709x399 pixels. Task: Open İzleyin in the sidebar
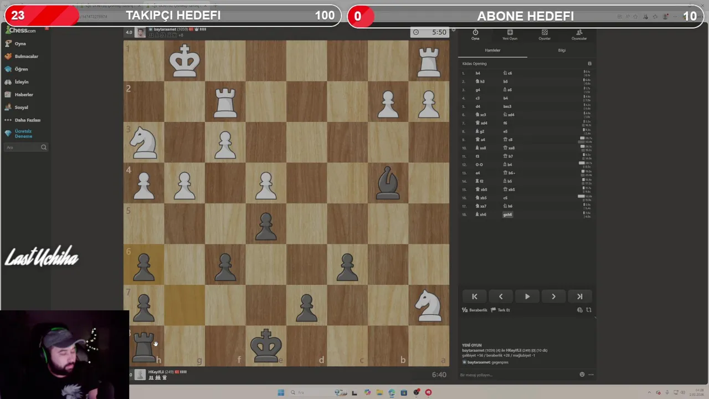17,81
